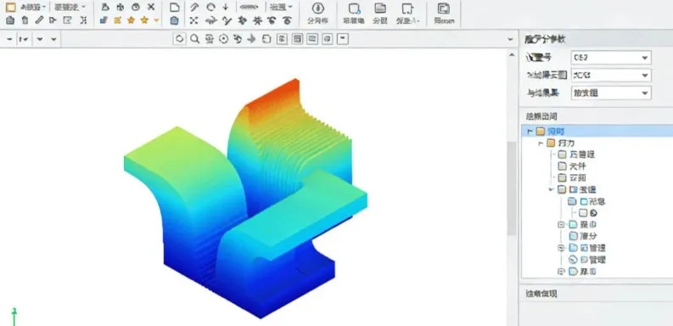Image resolution: width=673 pixels, height=326 pixels.
Task: Click the gray clipboard icon beside the trash can
Action: click(10, 20)
